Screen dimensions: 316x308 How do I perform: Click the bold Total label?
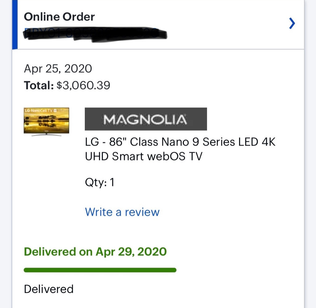39,85
